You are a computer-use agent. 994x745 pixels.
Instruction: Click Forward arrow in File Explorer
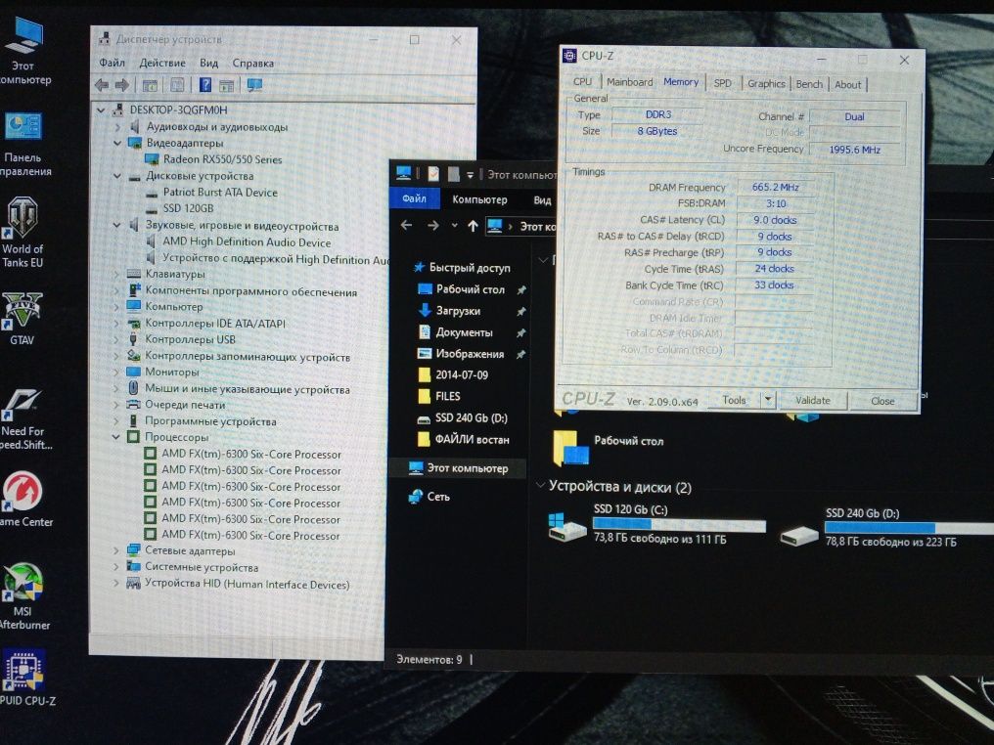pyautogui.click(x=433, y=226)
